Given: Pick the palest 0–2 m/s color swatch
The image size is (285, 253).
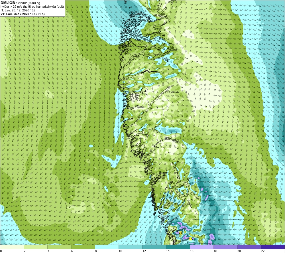Looking at the screenshot, I should click(x=12, y=247).
